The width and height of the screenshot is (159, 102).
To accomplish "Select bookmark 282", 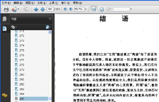I will 22,84.
